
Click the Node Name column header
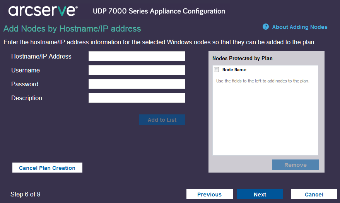click(234, 70)
